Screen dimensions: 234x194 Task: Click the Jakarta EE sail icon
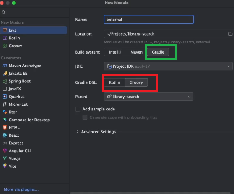pos(5,73)
